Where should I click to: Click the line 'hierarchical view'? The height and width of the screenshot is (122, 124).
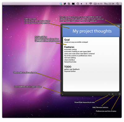(70, 62)
